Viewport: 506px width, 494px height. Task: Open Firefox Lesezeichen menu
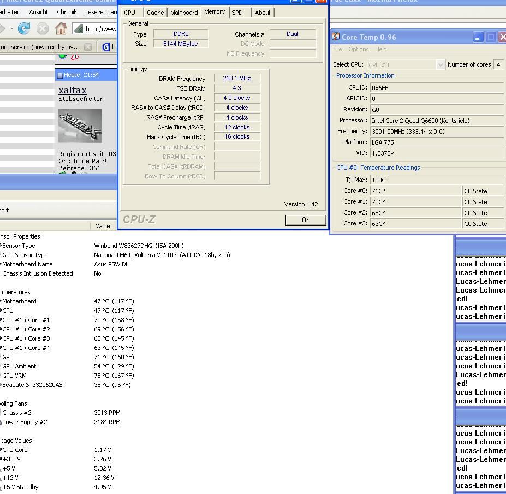click(100, 12)
